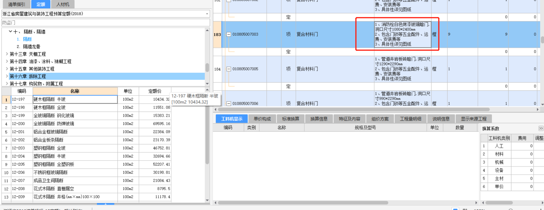Viewport: 544px width, 210px height.
Task: Open the 换算信息 tab
Action: coord(319,119)
